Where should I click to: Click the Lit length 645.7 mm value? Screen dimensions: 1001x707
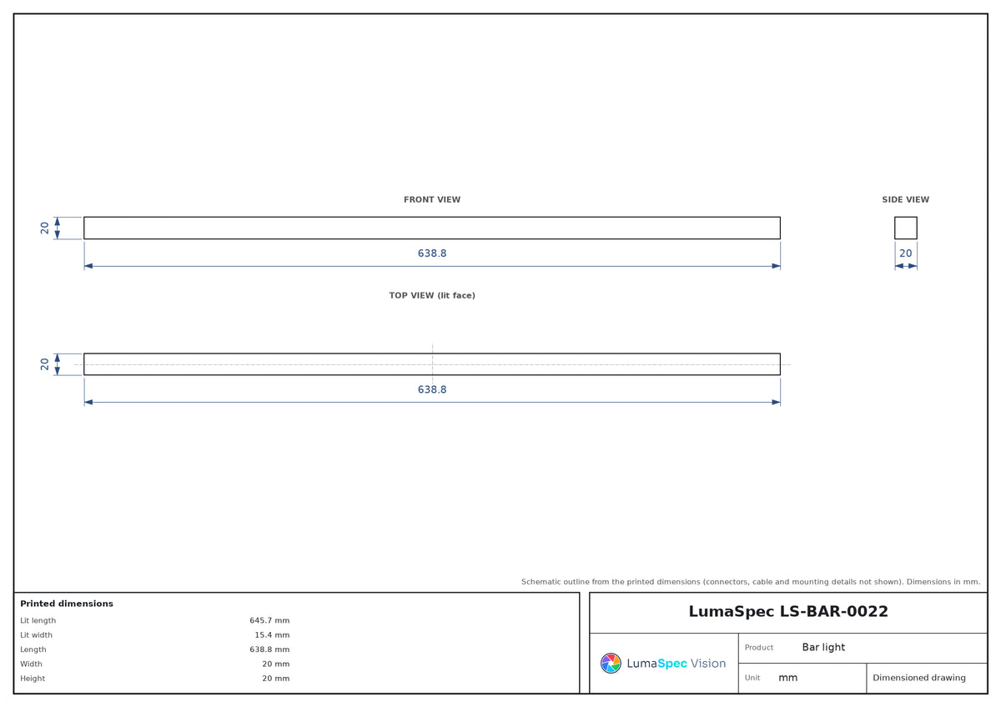coord(269,621)
